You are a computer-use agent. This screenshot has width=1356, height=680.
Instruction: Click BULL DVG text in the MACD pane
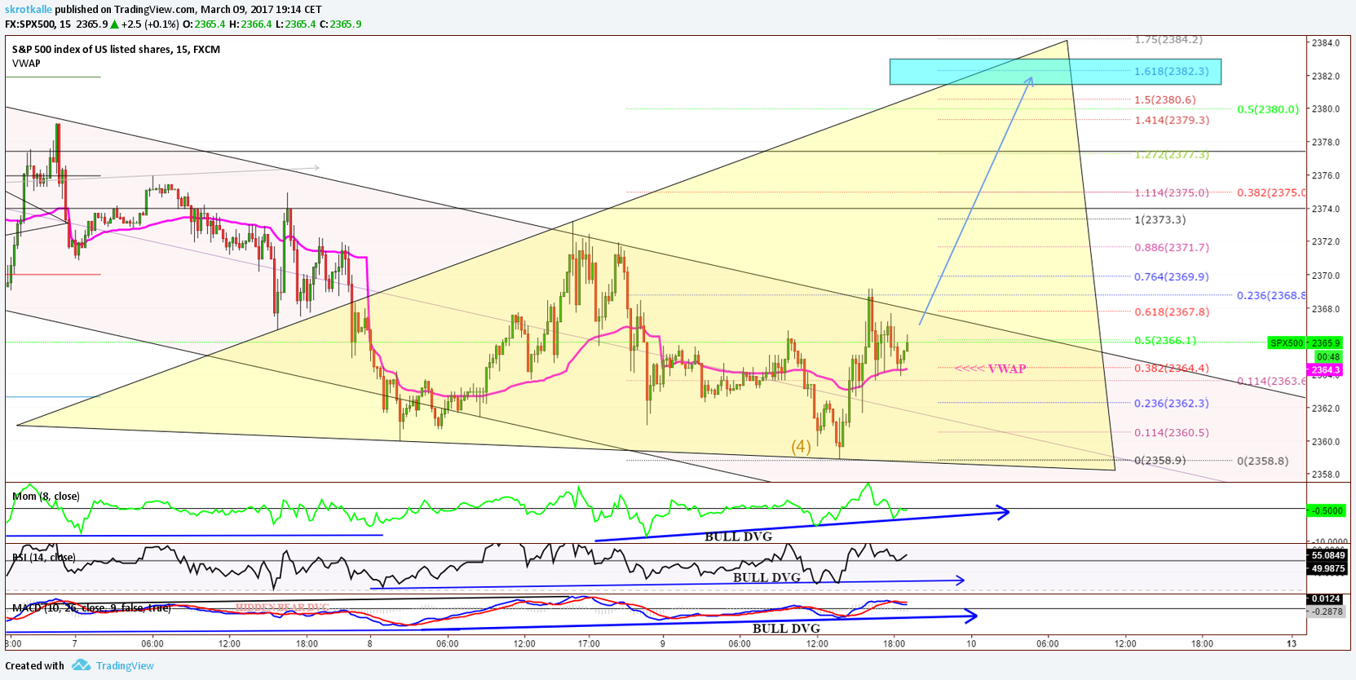(786, 628)
